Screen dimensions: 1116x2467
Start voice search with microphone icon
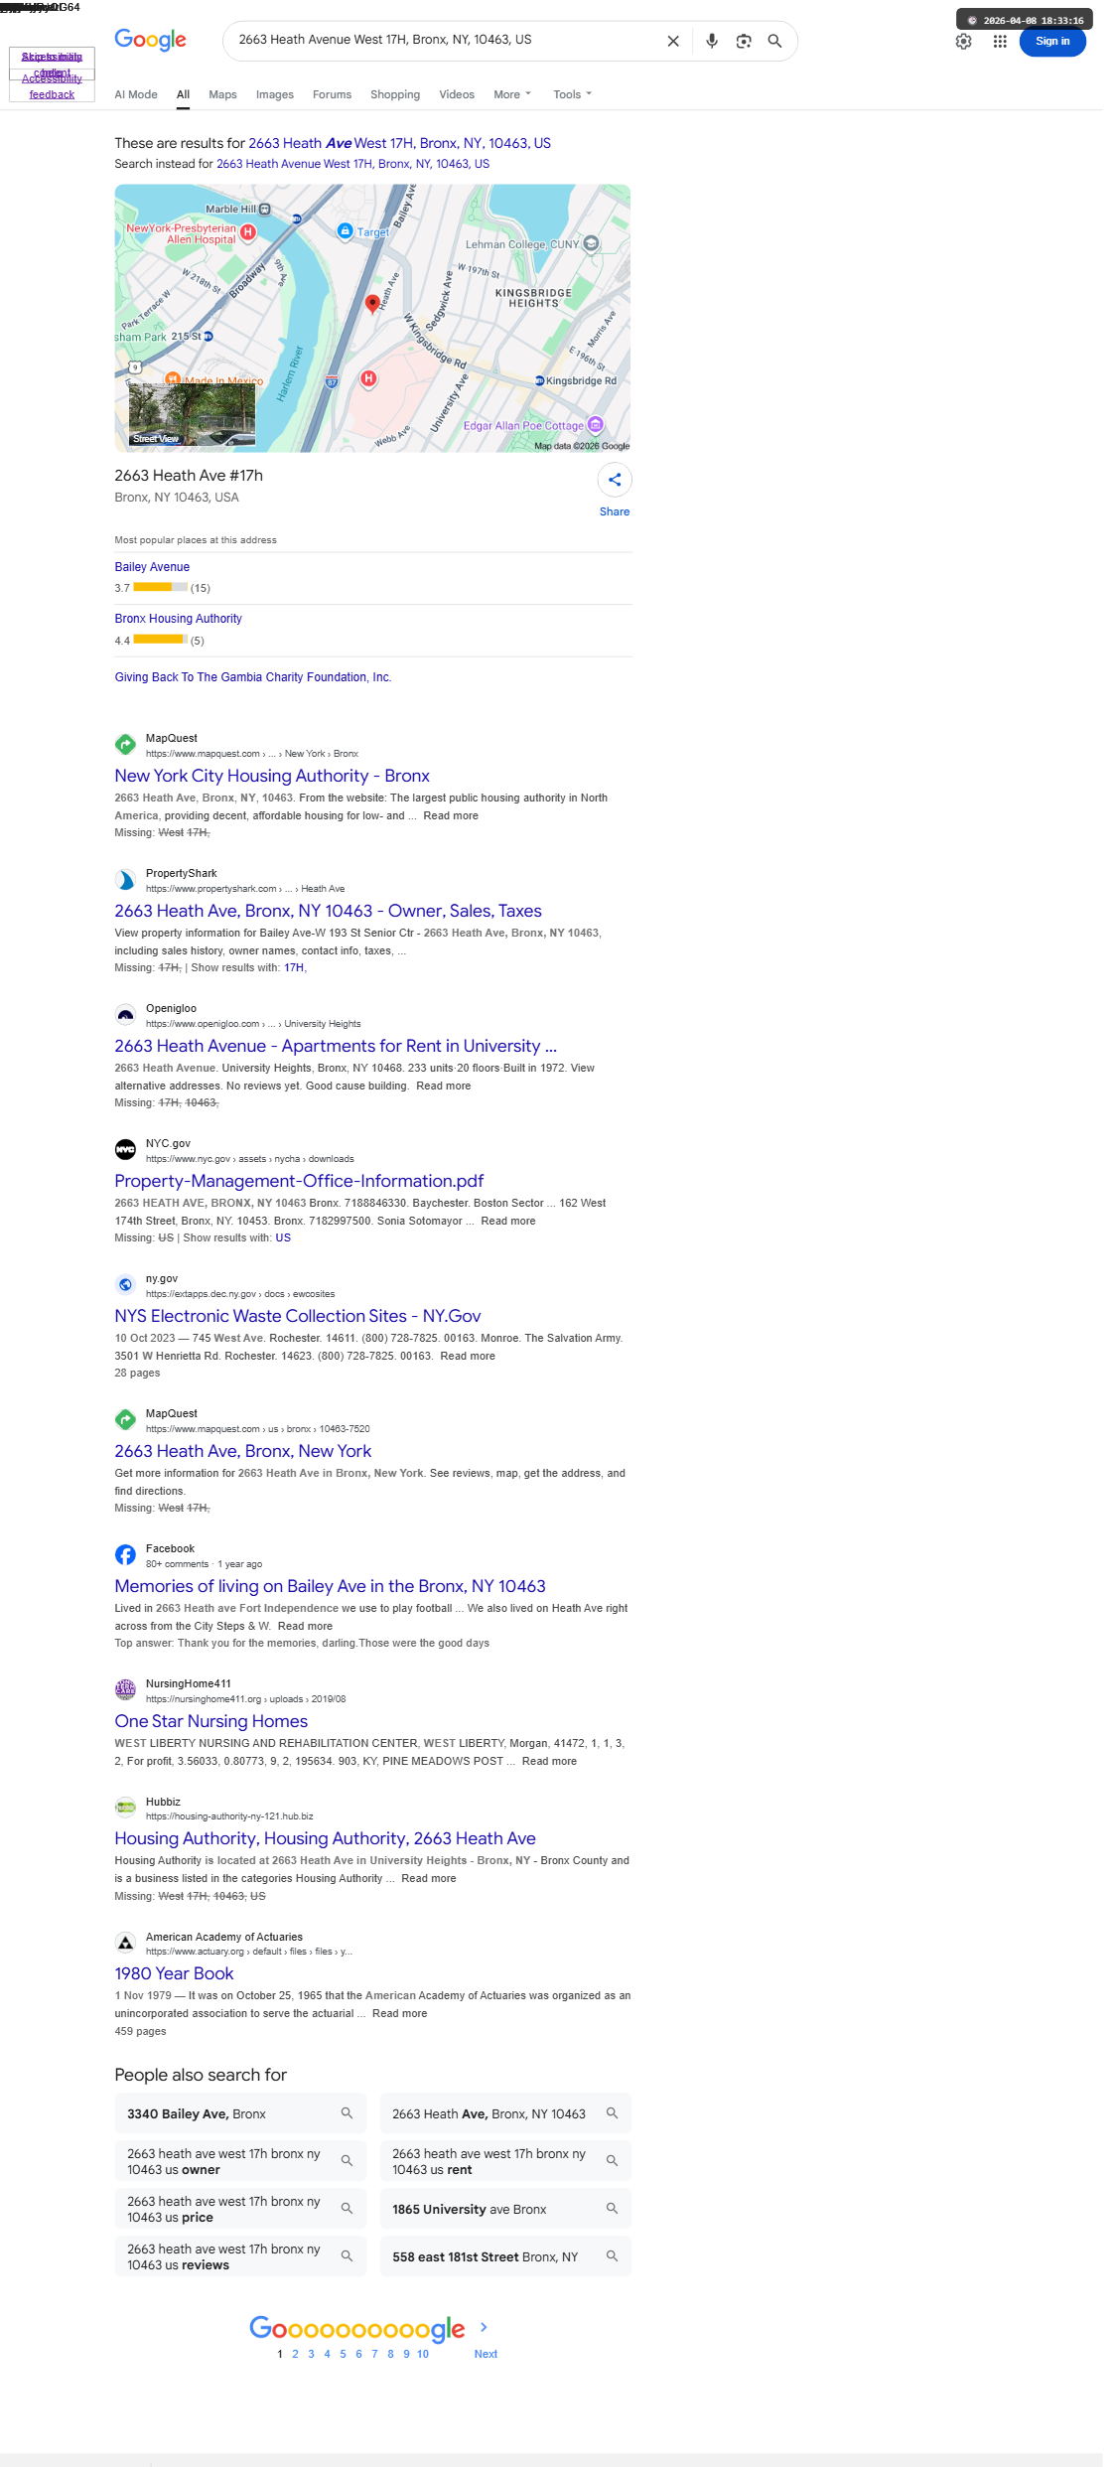[712, 41]
